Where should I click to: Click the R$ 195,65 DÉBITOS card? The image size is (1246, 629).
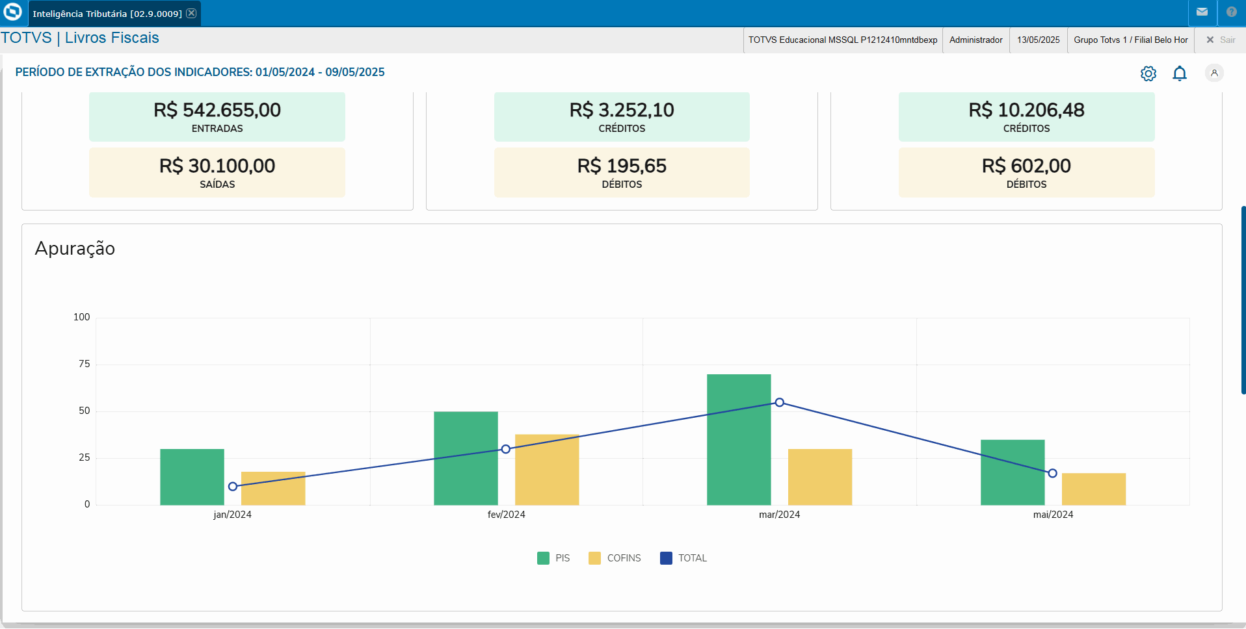(x=622, y=173)
